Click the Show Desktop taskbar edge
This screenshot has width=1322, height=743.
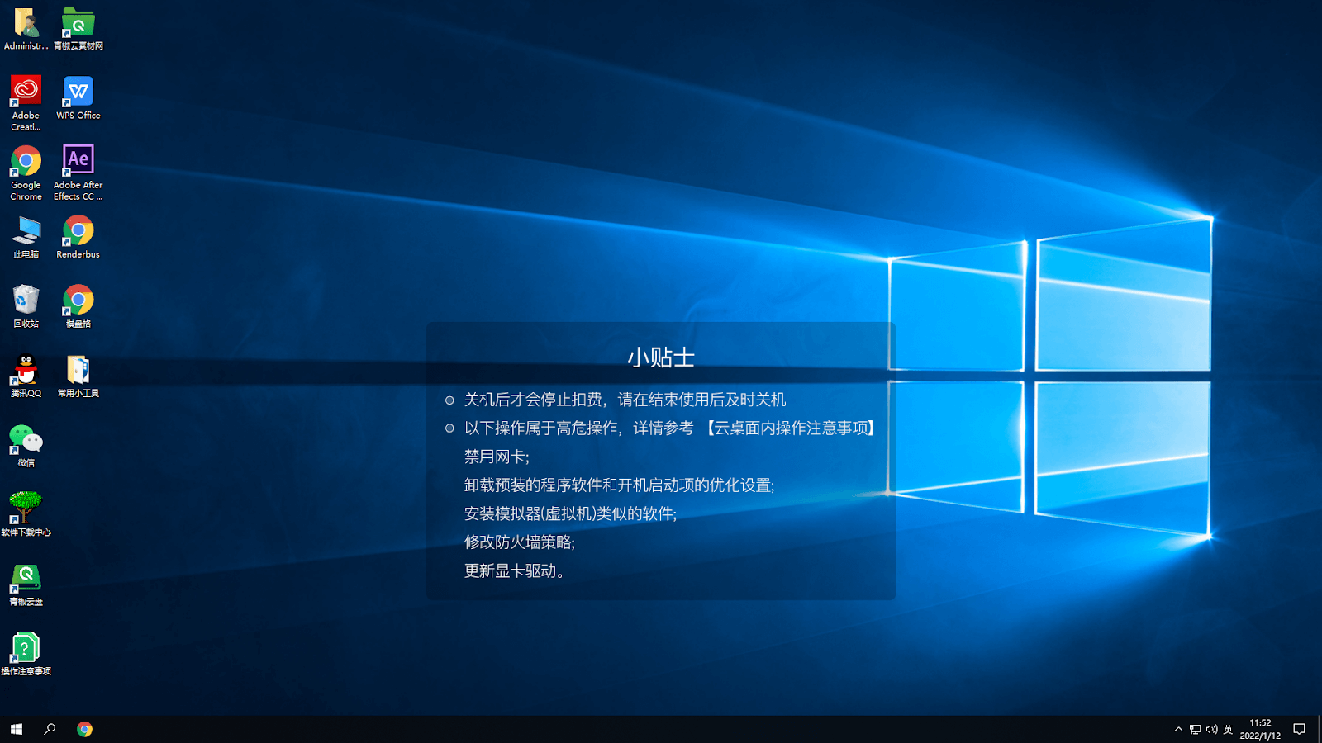1320,729
